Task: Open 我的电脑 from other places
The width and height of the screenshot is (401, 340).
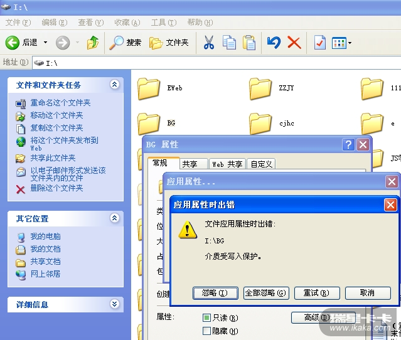Action: coord(45,236)
